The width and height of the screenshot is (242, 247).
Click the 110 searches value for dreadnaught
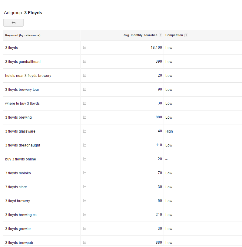pos(159,145)
